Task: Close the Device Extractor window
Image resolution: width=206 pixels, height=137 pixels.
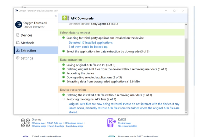Action: (183, 11)
